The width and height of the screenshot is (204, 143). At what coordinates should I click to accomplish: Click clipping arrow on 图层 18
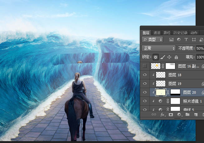[154, 75]
